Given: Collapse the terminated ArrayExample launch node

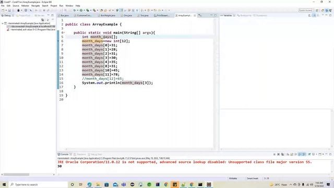Looking at the screenshot, I should point(2,23).
